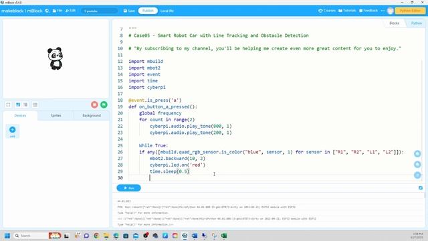The height and width of the screenshot is (241, 428).
Task: Click the Windows Start button
Action: 7,236
